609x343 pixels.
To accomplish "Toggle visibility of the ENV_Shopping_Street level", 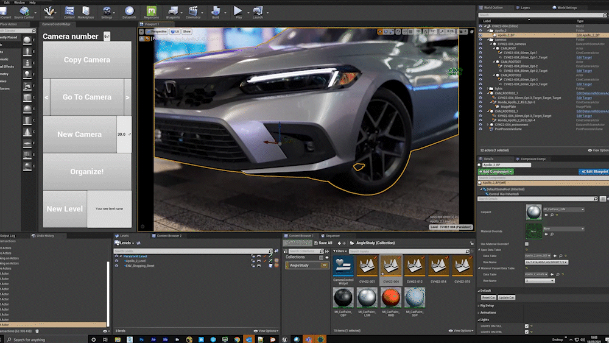I will pos(117,266).
